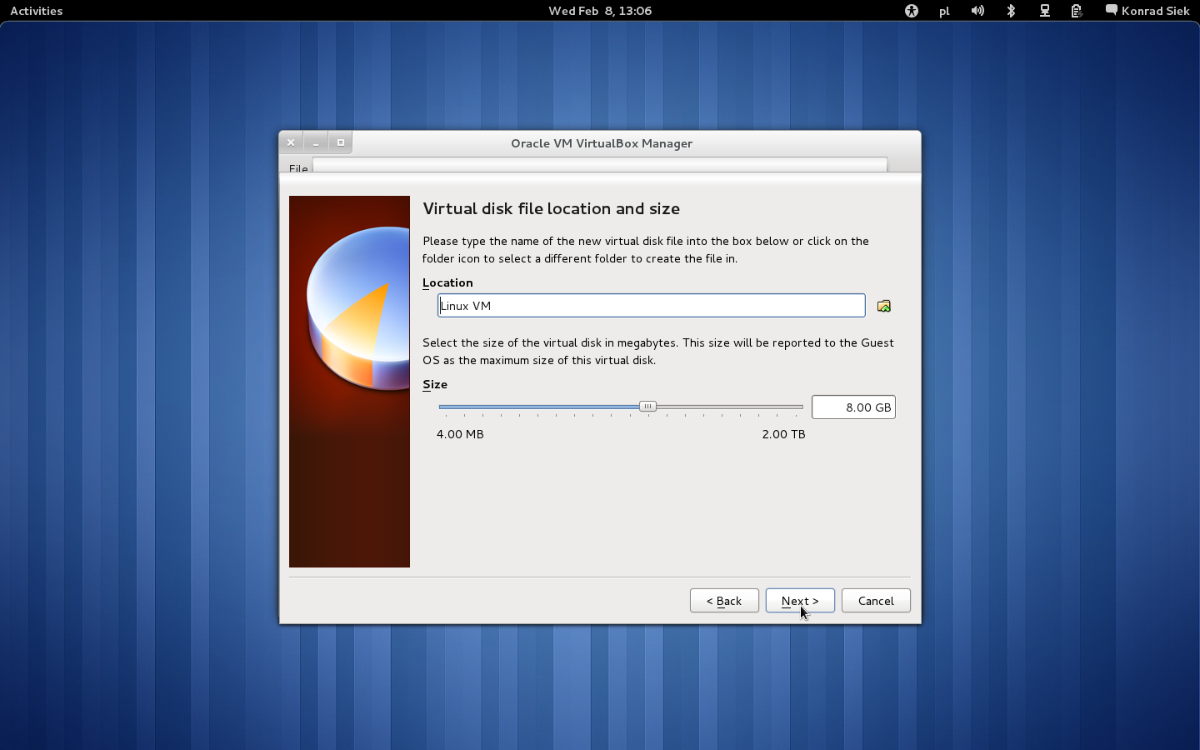Screen dimensions: 1200x750
Task: Maximize the VirtualBox Manager window
Action: click(x=341, y=142)
